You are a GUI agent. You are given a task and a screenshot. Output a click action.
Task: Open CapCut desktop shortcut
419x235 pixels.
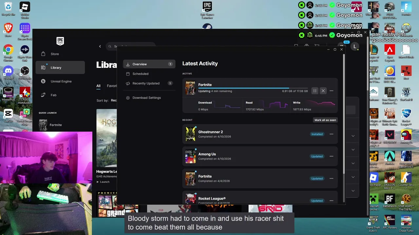[x=8, y=116]
